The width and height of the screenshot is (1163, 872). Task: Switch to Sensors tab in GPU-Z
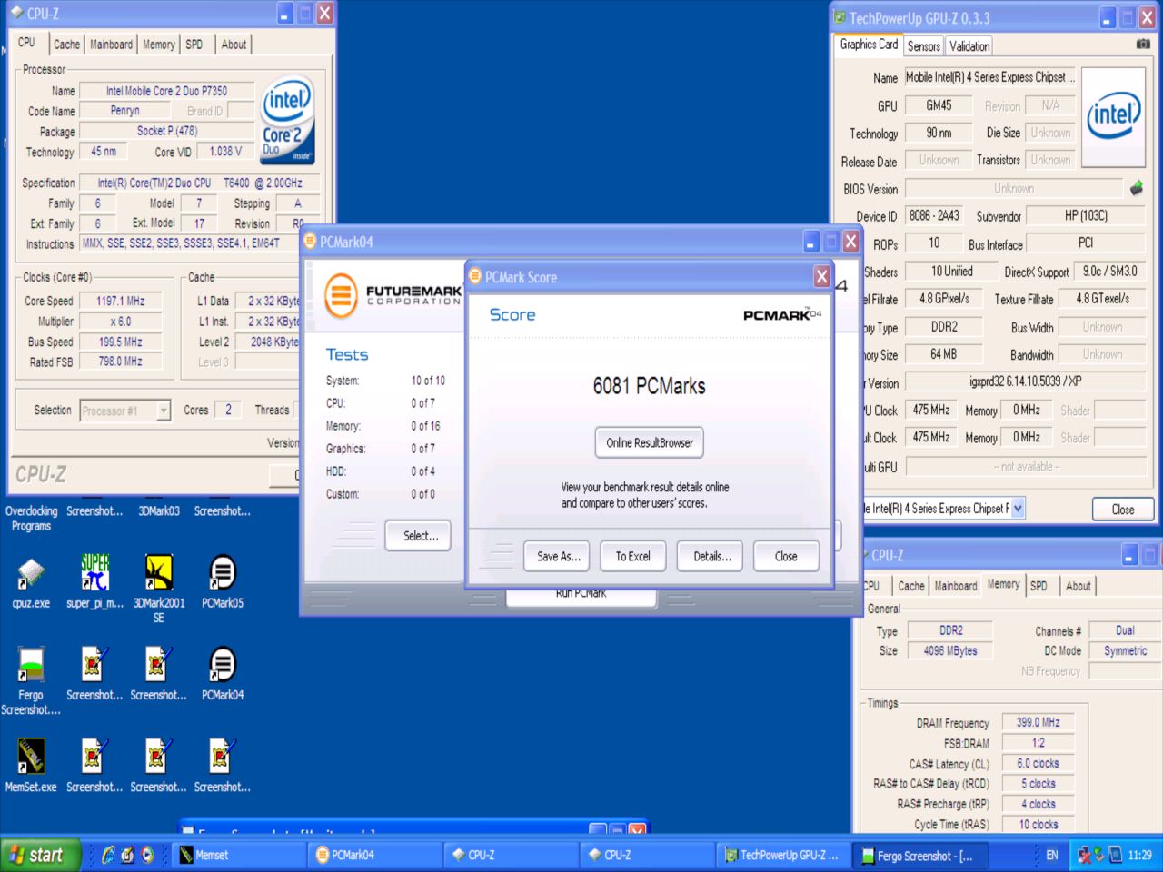click(x=924, y=46)
